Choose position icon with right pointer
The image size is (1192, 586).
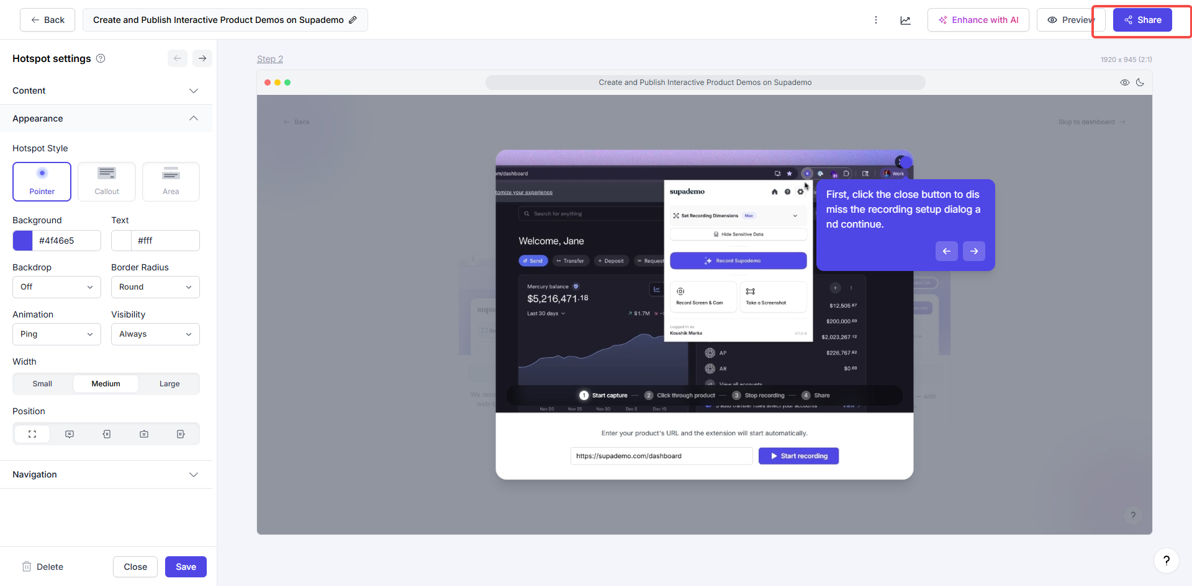[x=181, y=434]
